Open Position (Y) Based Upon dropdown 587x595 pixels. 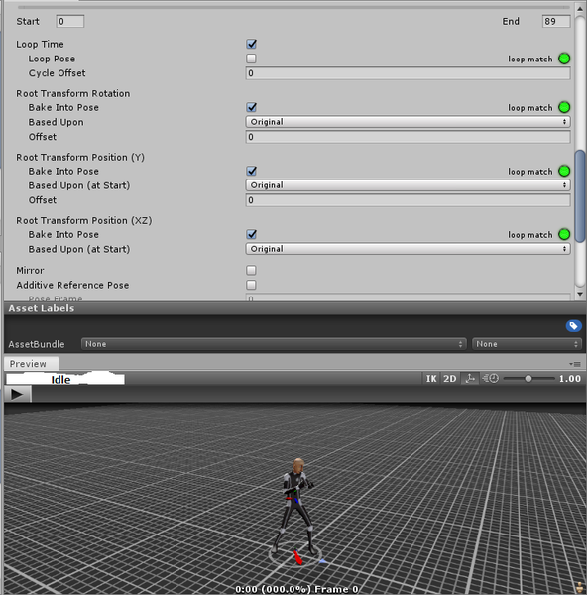[408, 185]
